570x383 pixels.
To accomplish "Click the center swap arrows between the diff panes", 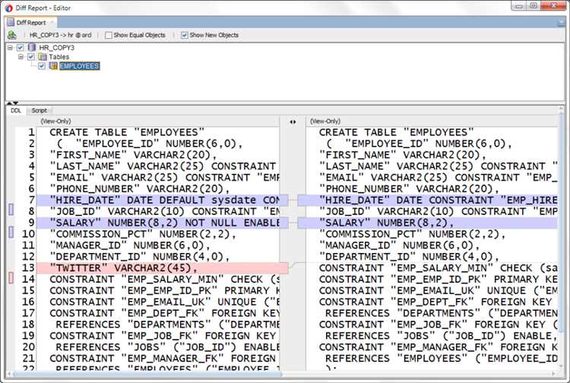I will (x=293, y=122).
